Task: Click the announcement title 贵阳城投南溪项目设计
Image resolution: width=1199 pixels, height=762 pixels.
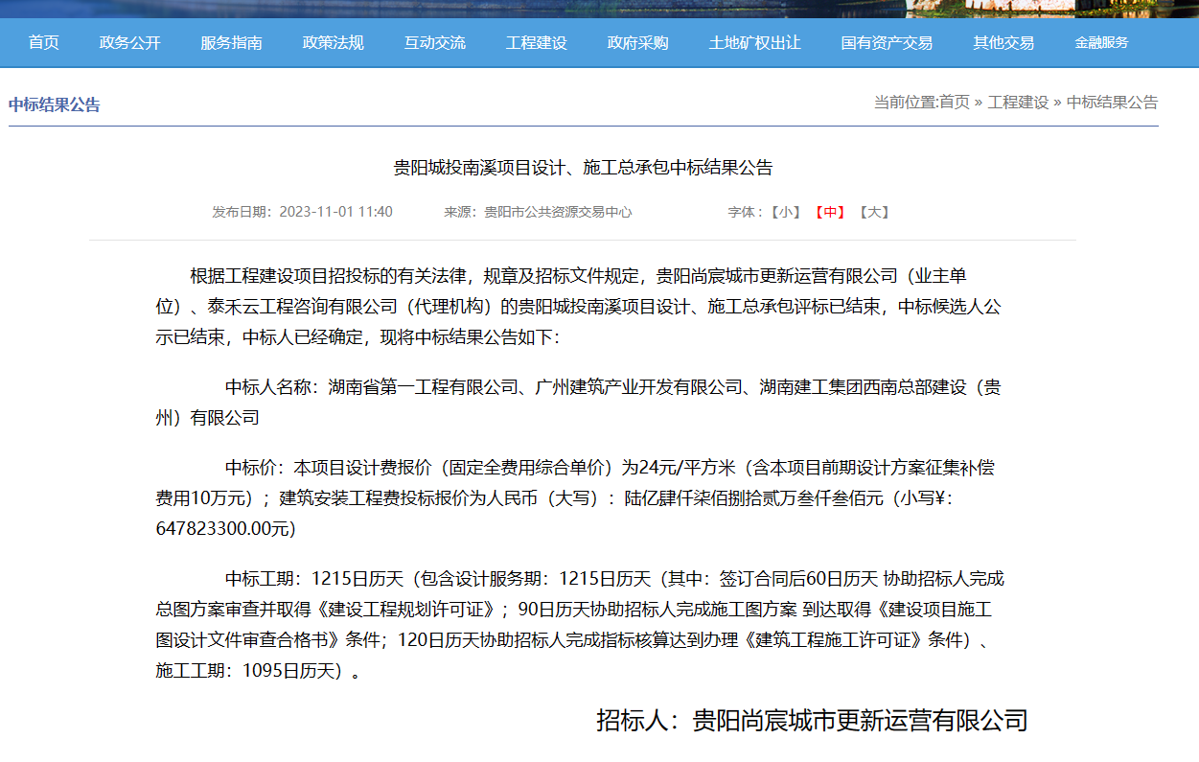Action: 583,168
